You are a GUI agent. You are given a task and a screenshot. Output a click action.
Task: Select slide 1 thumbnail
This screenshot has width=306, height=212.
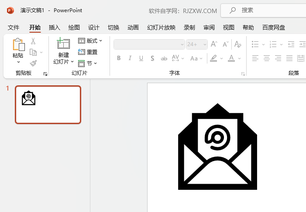pos(48,104)
